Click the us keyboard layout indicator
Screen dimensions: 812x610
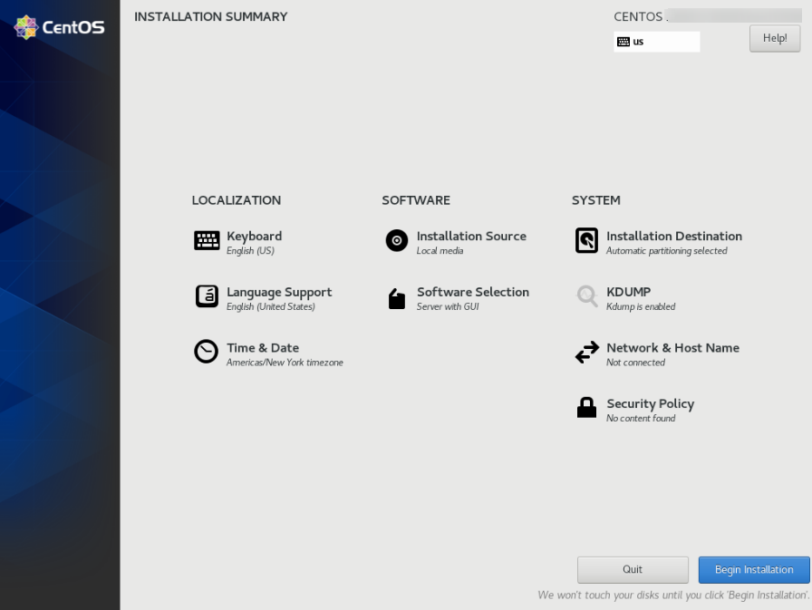(x=657, y=42)
